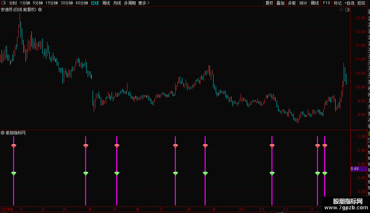Click the diamond icon above the chart
Viewport: 370px width, 213px height.
pyautogui.click(x=341, y=10)
